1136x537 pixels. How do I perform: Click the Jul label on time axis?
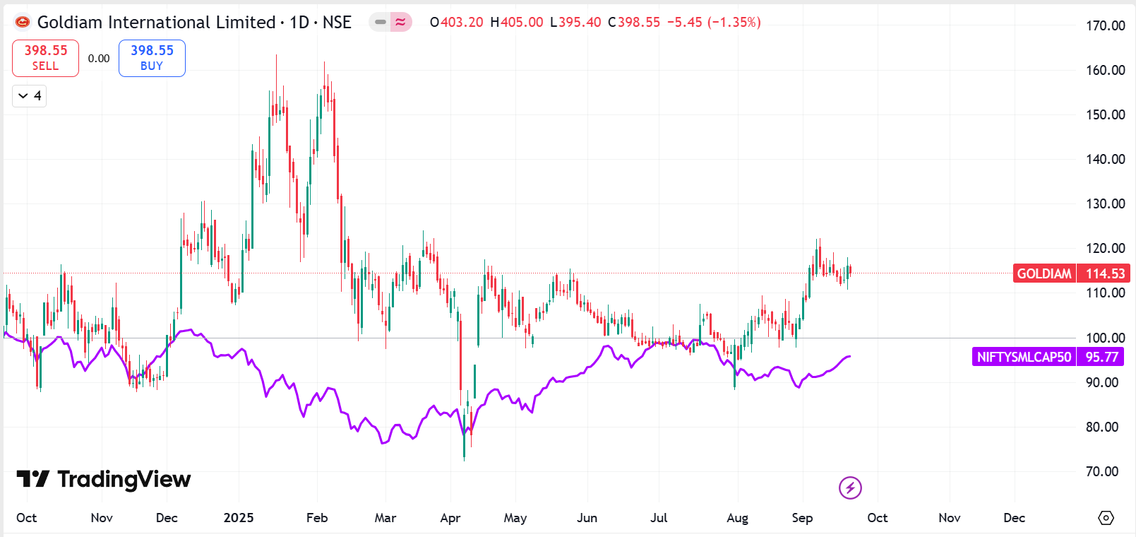coord(659,518)
